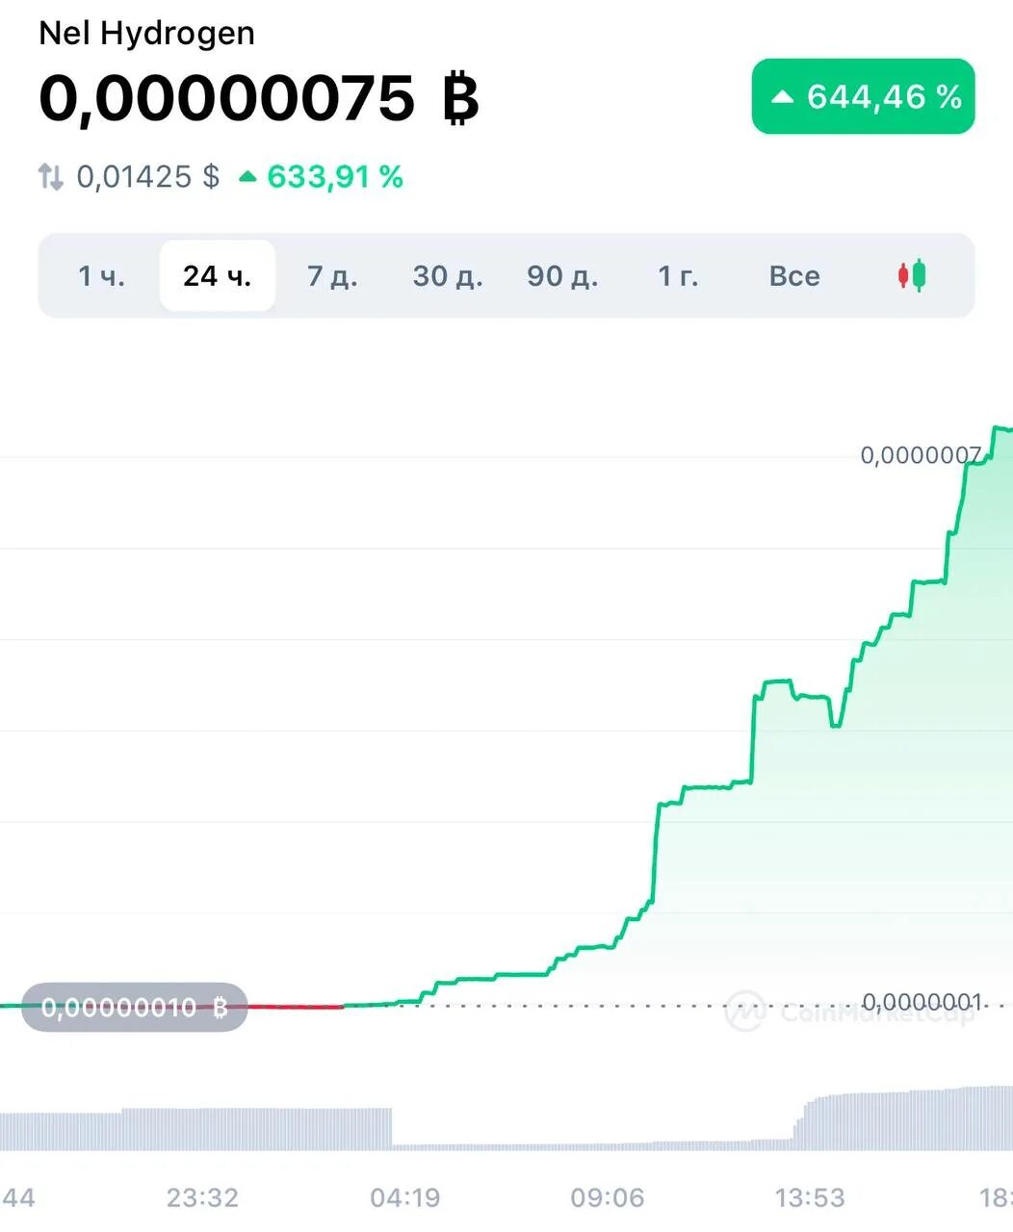Switch chart to candlestick view
This screenshot has height=1232, width=1013.
912,276
